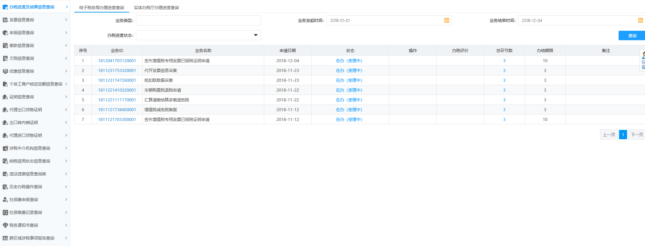The height and width of the screenshot is (246, 645).
Task: Switch to 实体办税厅办理进度查询 tab
Action: [156, 7]
